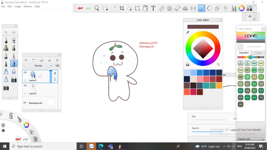Open the brush library icon

14,32
